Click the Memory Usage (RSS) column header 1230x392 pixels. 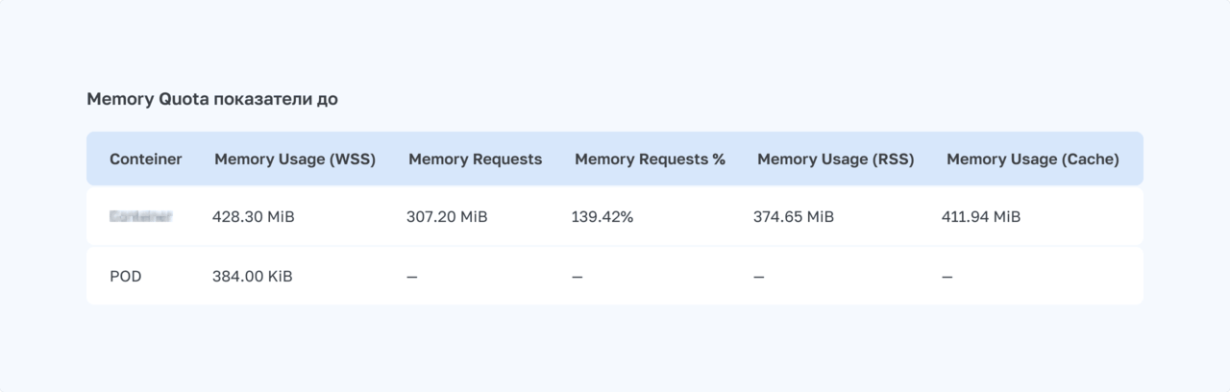pos(835,159)
